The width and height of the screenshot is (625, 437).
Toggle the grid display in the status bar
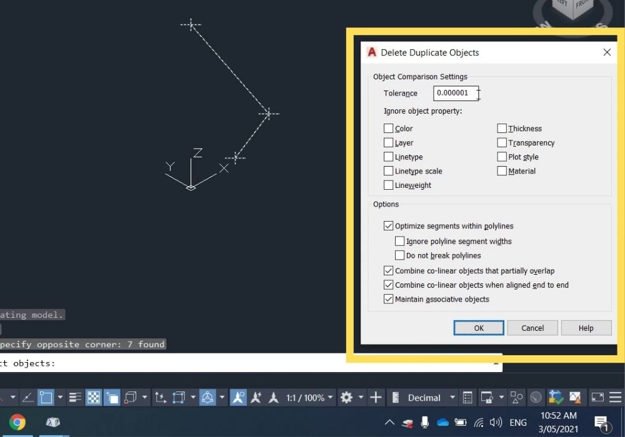pyautogui.click(x=92, y=397)
